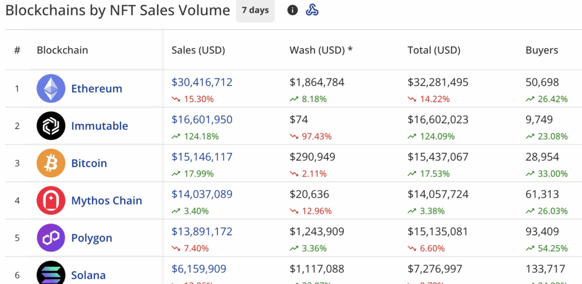Click the Solana logo icon

pos(51,274)
